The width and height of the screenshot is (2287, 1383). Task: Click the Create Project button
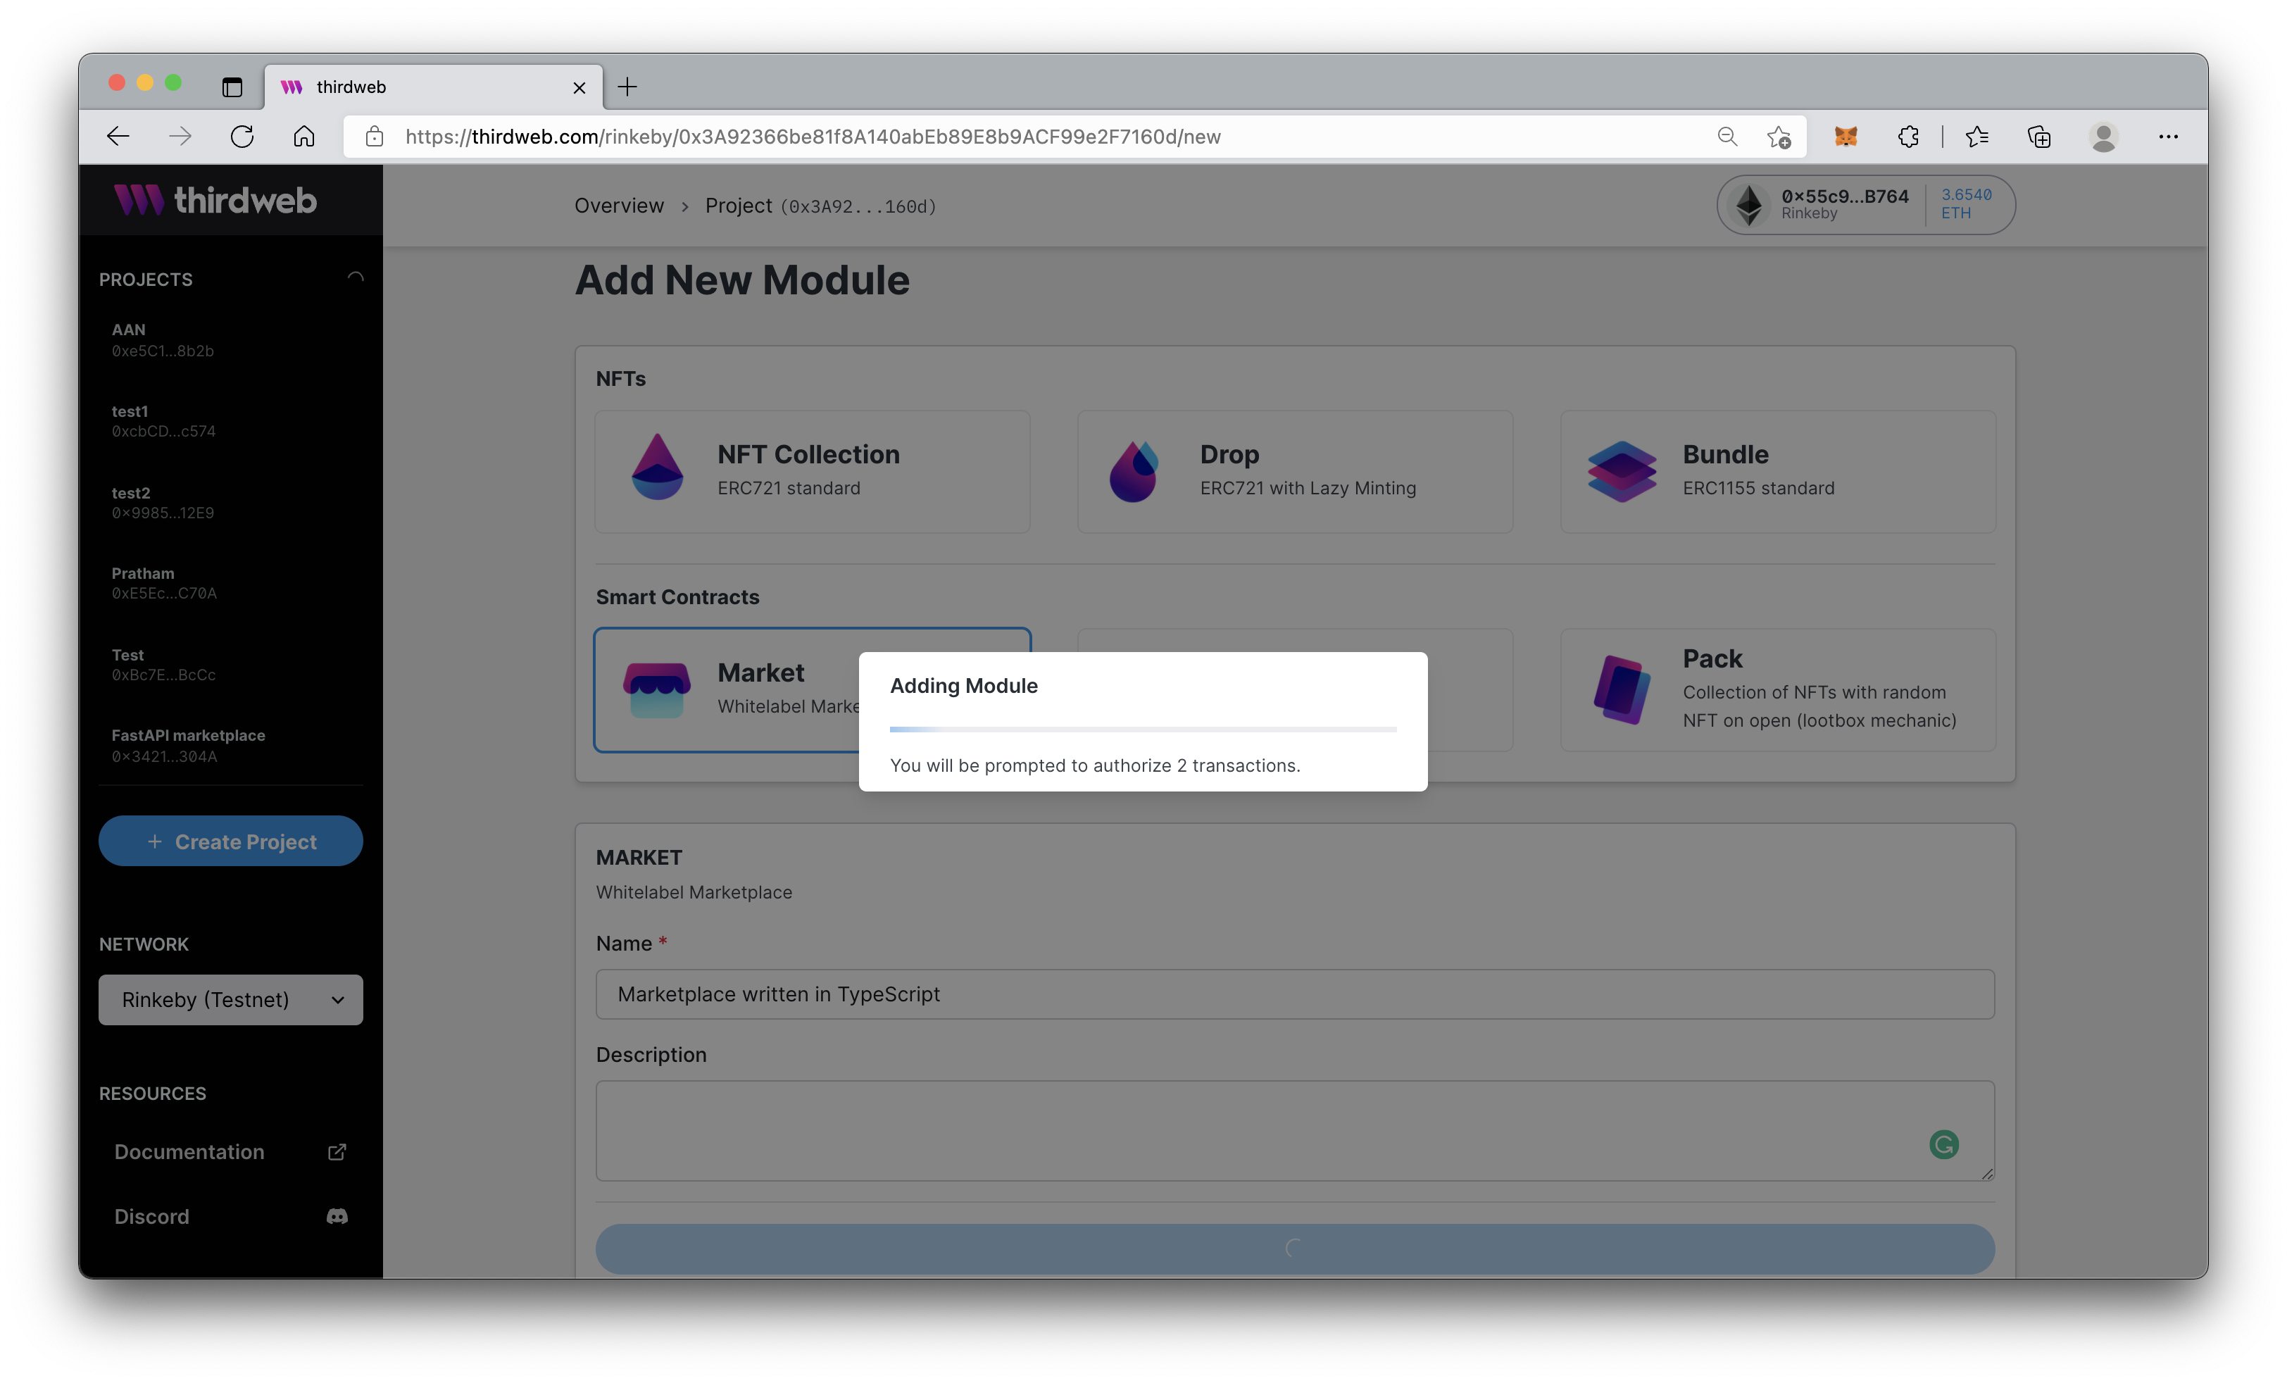point(230,841)
